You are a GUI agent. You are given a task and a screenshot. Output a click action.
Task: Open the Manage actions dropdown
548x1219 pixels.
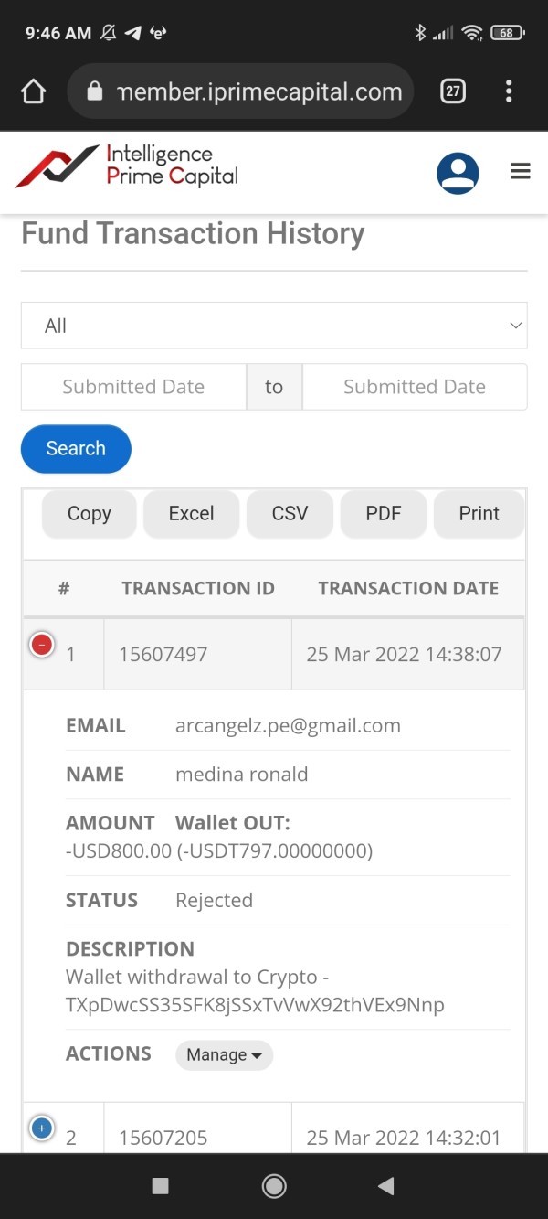(224, 1054)
